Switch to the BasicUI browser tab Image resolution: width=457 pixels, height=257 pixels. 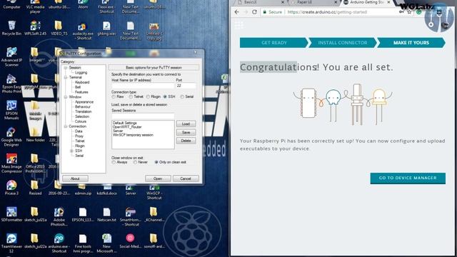(x=259, y=2)
